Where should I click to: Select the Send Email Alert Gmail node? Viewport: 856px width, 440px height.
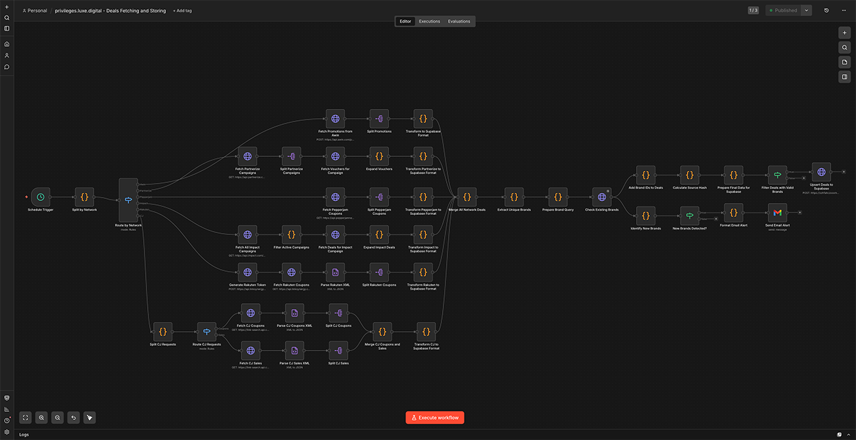point(777,213)
